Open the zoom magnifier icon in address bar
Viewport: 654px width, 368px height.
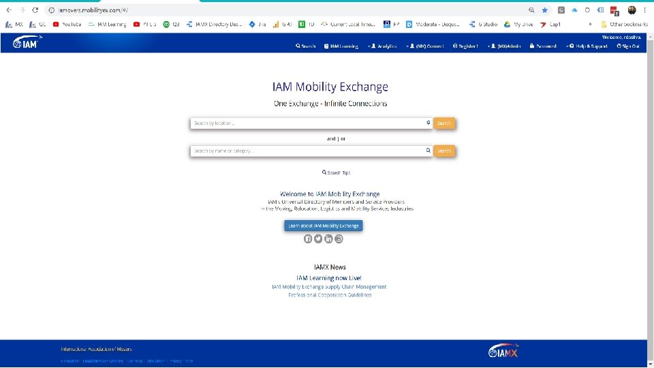coord(531,10)
